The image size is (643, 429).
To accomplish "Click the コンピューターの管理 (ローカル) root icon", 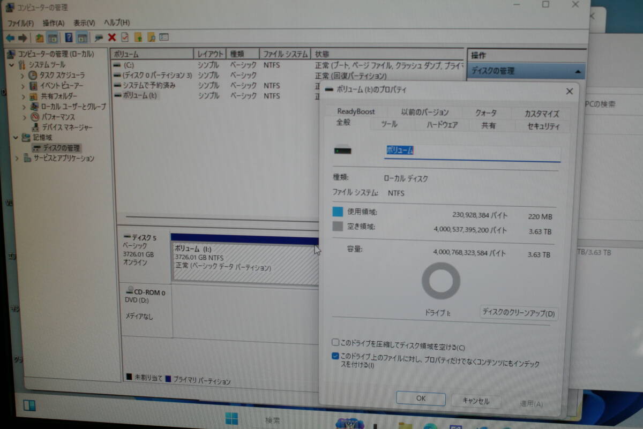I will click(x=12, y=54).
